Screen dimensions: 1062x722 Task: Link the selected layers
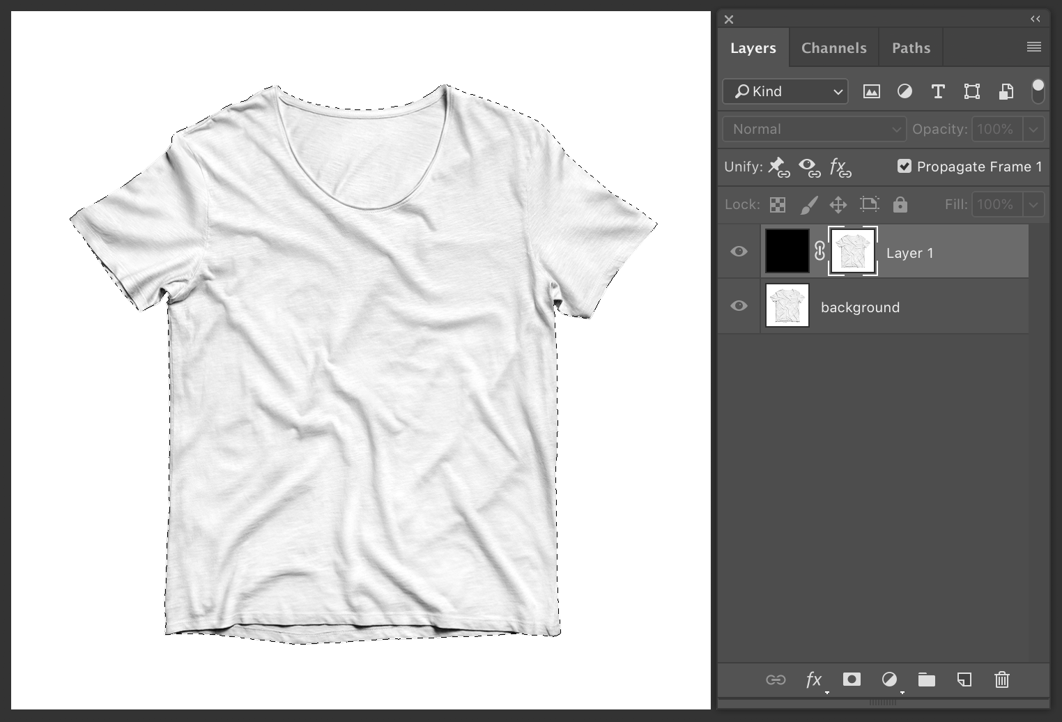[x=775, y=679]
